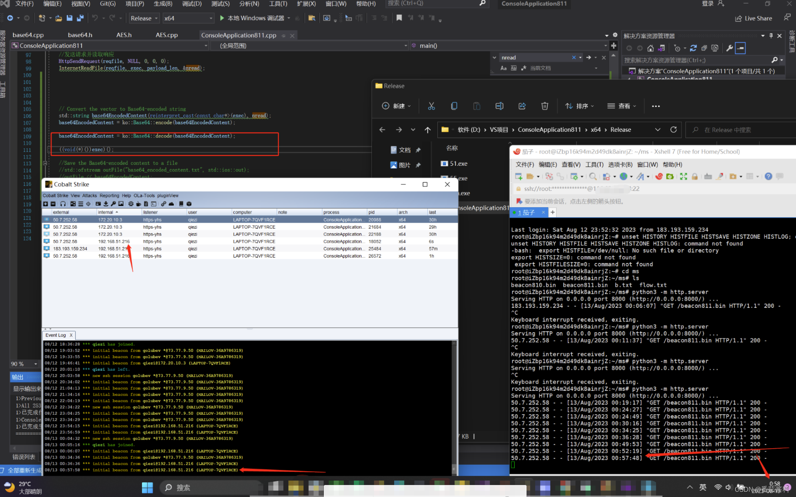Click the rename icon in Release explorer toolbar
This screenshot has height=497, width=796.
499,106
